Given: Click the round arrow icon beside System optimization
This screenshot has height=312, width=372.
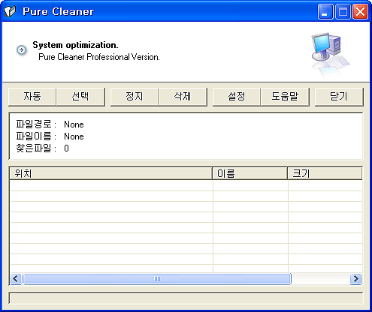Looking at the screenshot, I should 22,49.
